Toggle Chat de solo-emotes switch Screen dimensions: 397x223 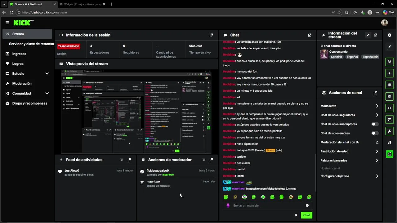[x=375, y=133]
